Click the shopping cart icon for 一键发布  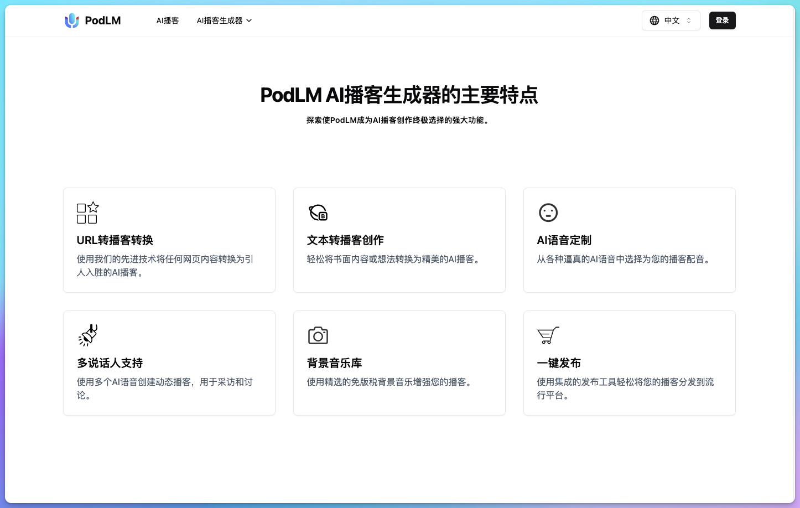tap(548, 335)
